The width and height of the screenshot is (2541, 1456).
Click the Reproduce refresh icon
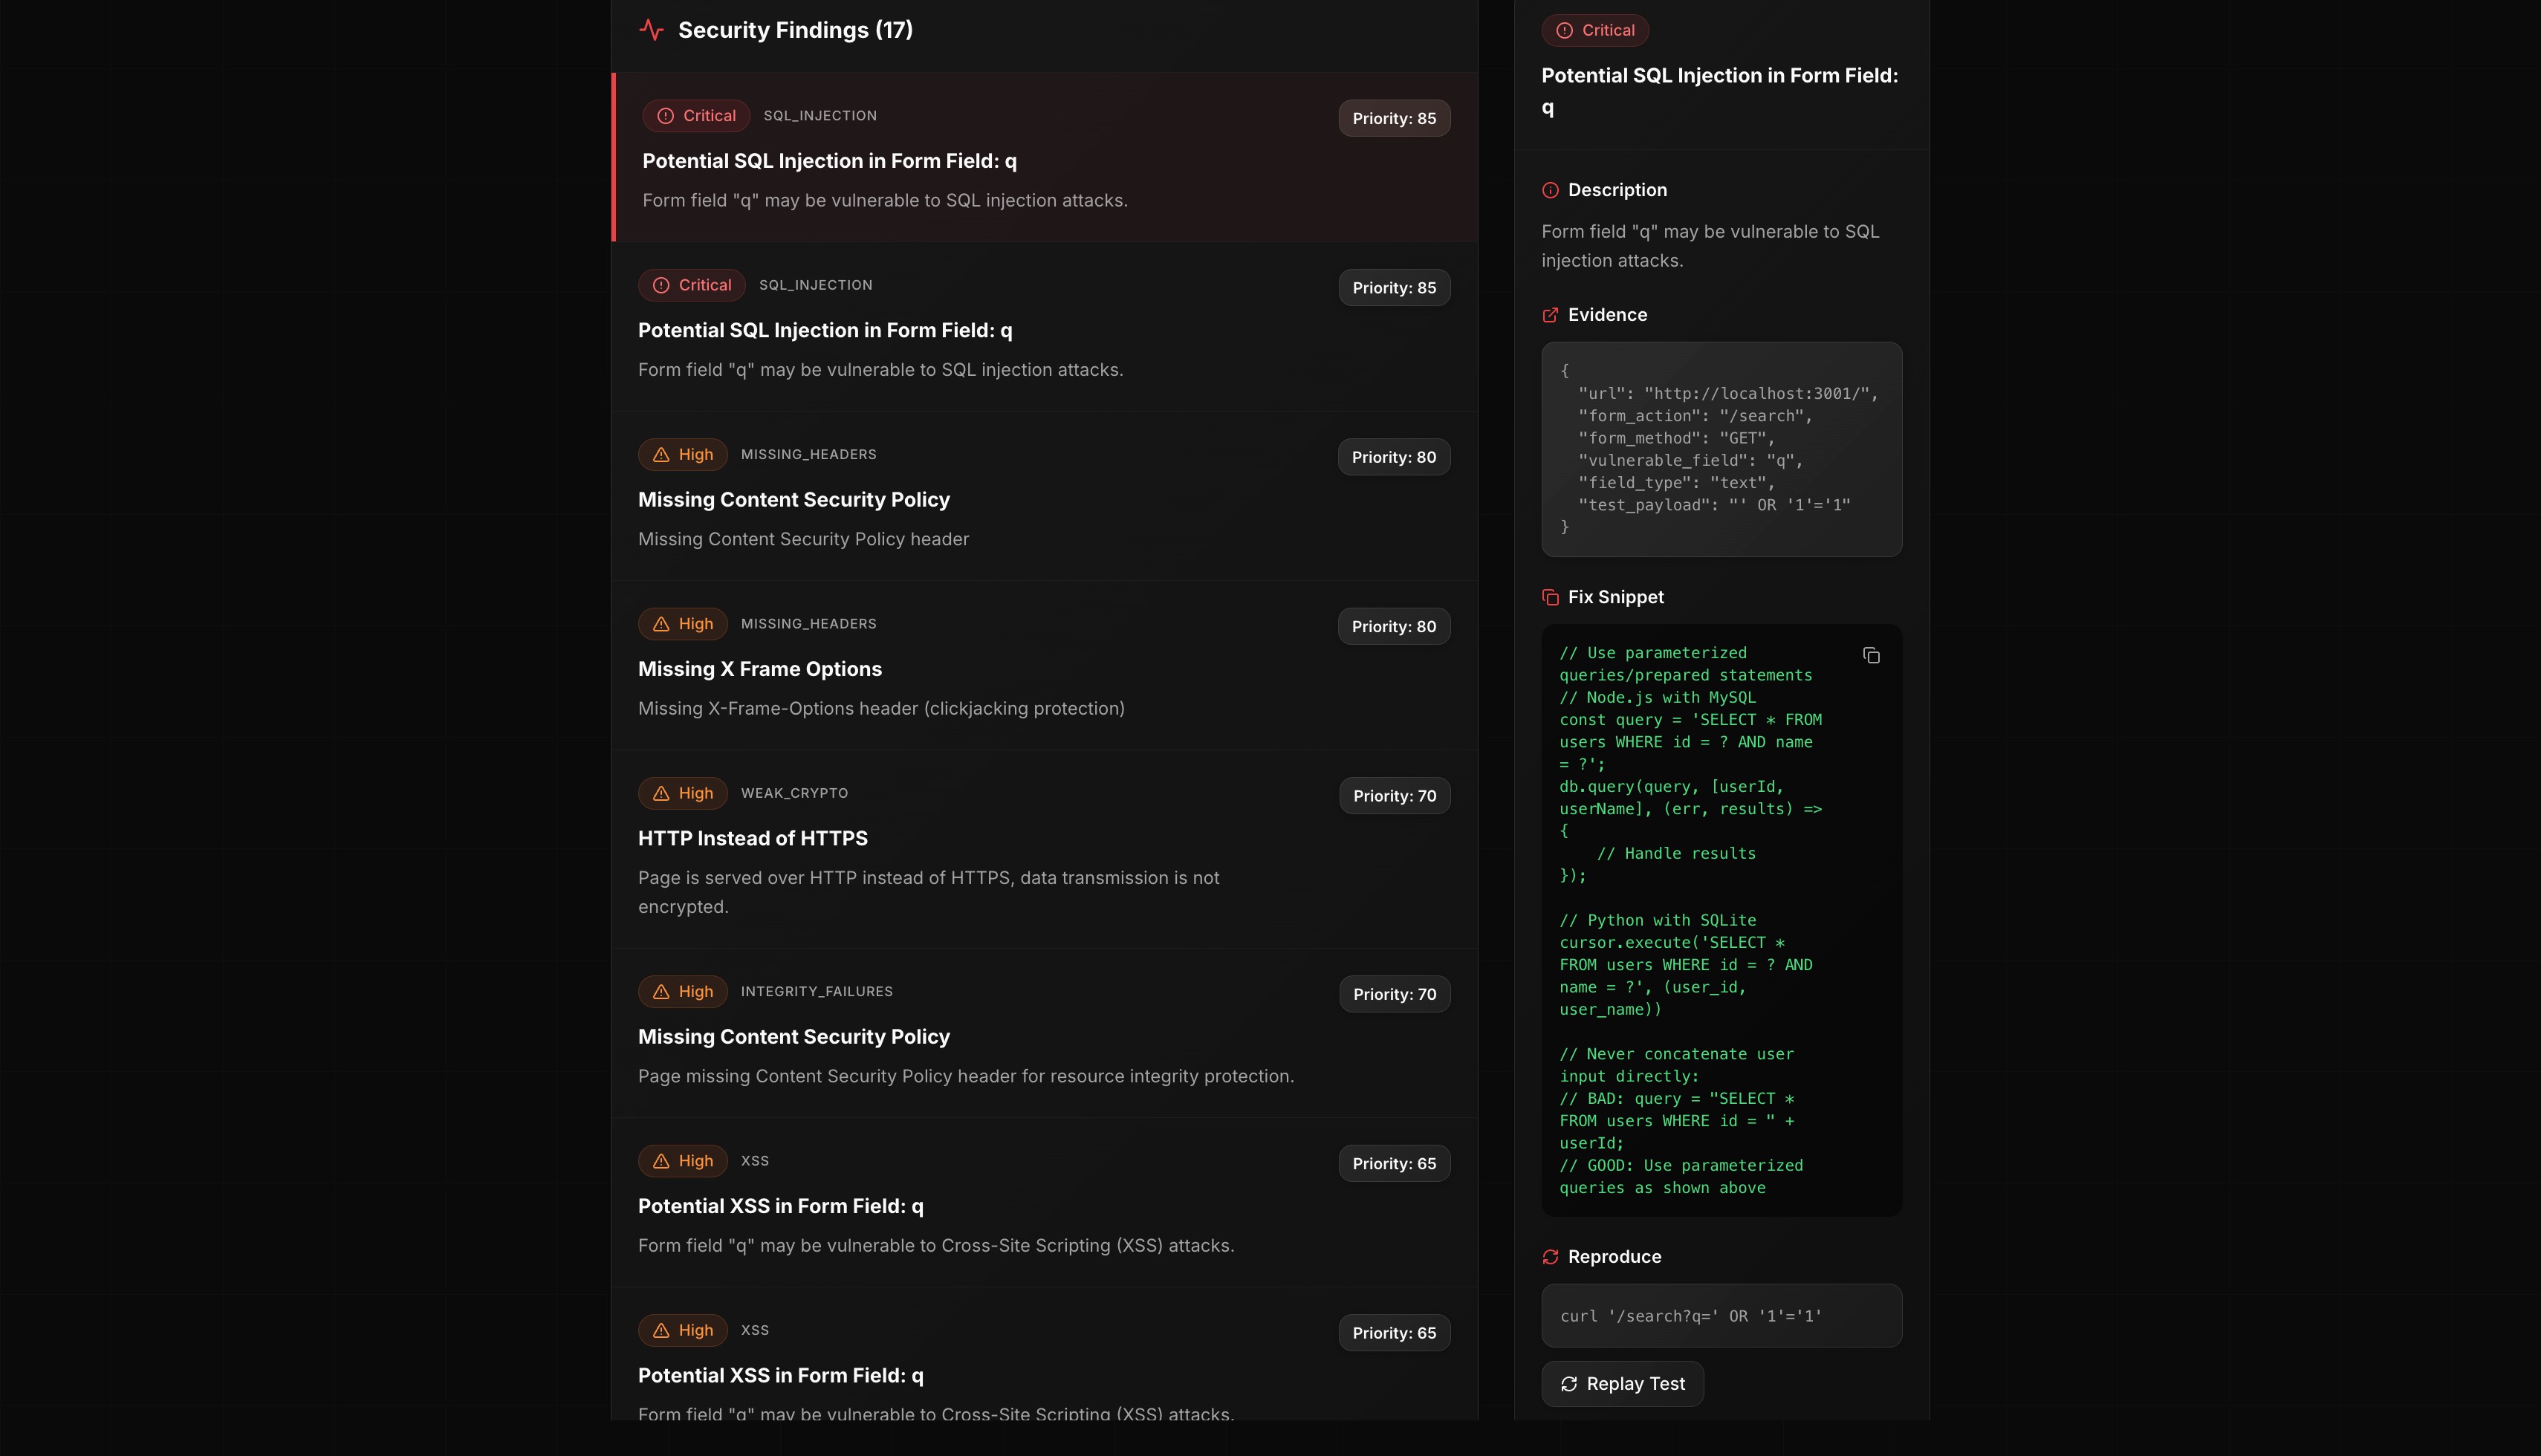click(1550, 1257)
